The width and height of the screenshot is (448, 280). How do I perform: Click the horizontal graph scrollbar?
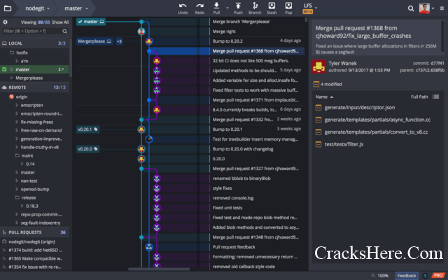pyautogui.click(x=159, y=269)
